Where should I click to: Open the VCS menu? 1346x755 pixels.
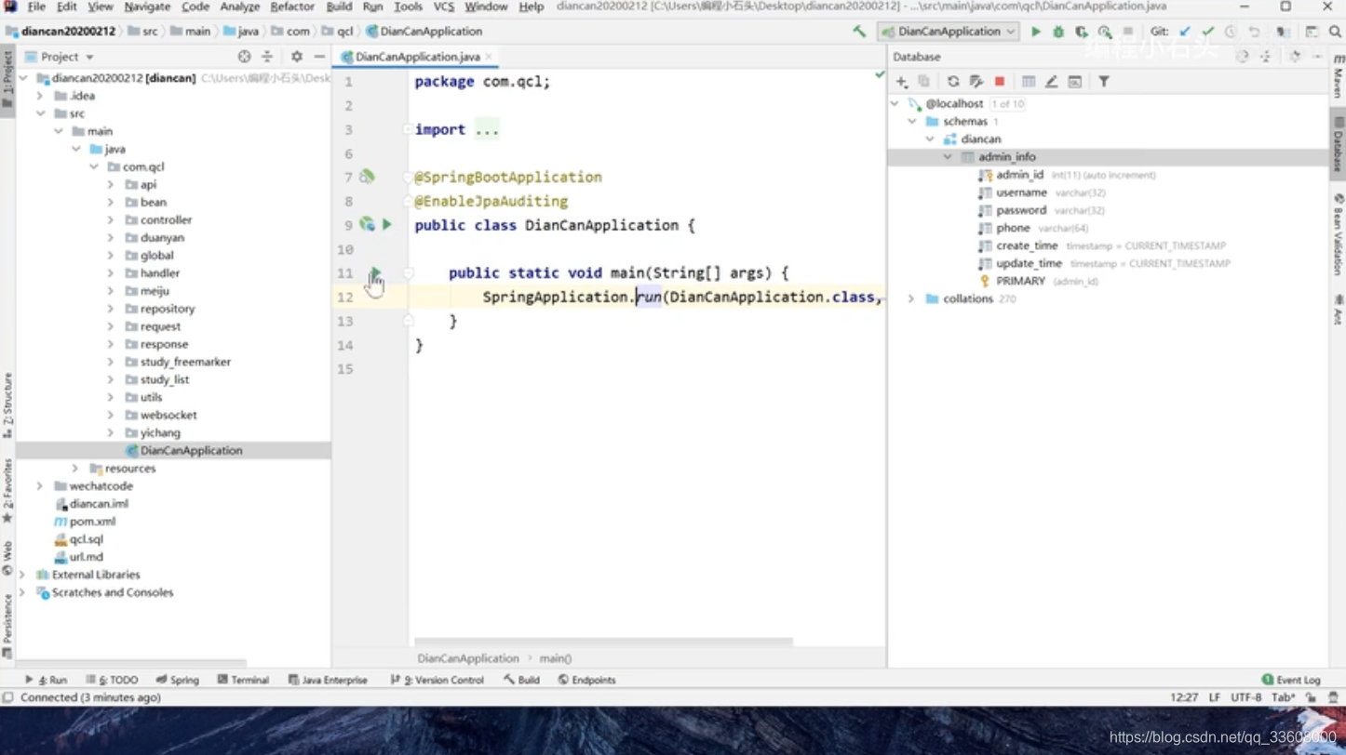click(444, 7)
